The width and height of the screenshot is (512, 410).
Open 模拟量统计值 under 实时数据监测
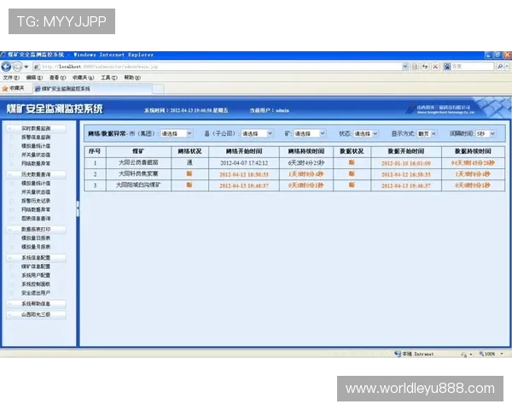36,146
